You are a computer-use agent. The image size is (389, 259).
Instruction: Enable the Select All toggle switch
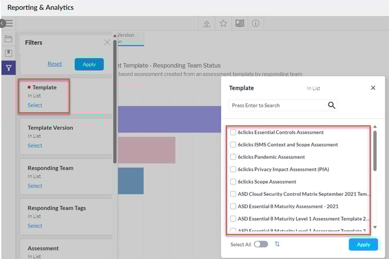point(261,244)
